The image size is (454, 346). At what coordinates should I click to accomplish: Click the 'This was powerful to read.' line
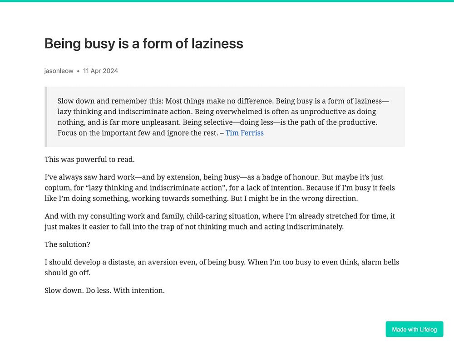point(89,160)
